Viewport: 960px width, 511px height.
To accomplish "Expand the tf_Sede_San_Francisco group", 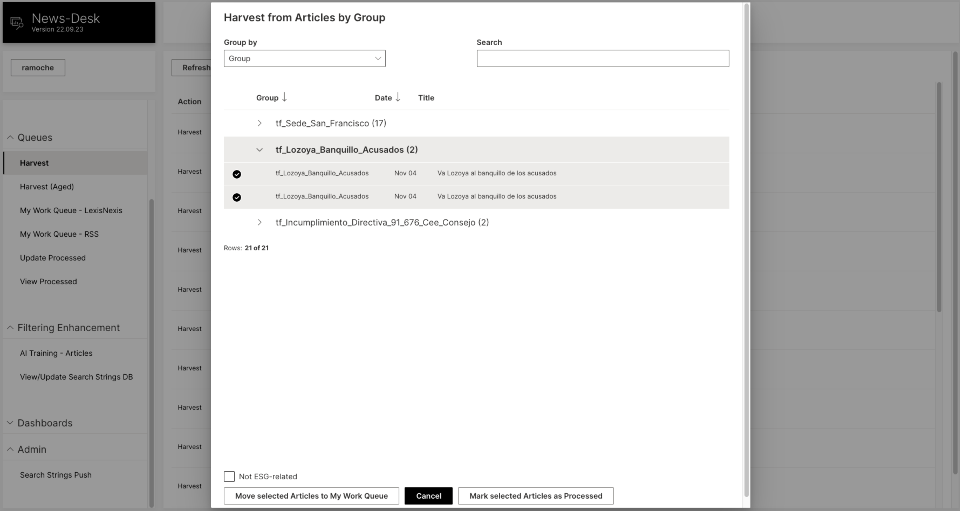I will coord(260,123).
